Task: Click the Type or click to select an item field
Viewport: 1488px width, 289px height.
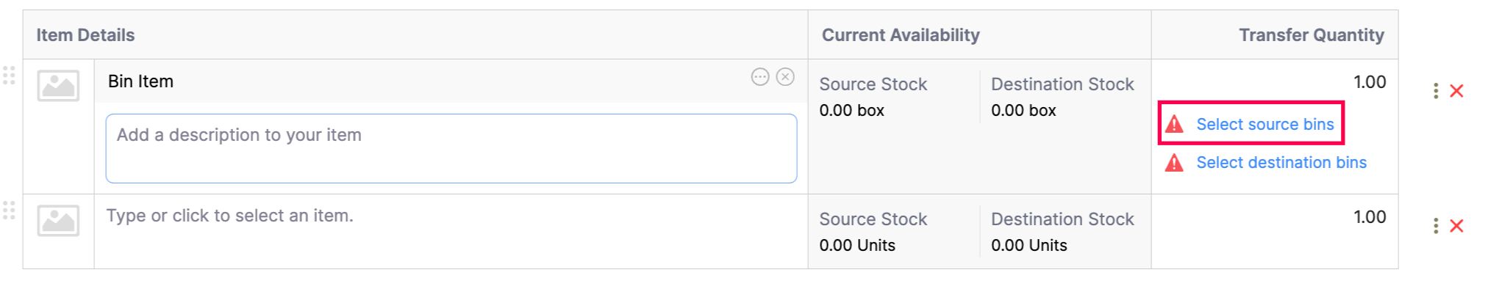Action: pyautogui.click(x=451, y=216)
